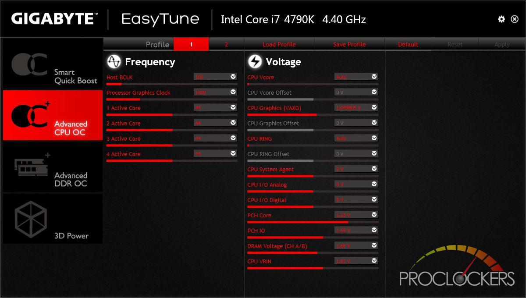Switch to Profile 1
The width and height of the screenshot is (526, 298).
(x=192, y=44)
